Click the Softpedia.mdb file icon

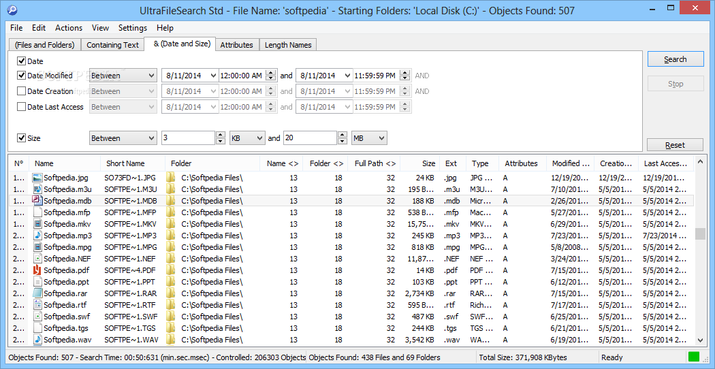pos(37,201)
